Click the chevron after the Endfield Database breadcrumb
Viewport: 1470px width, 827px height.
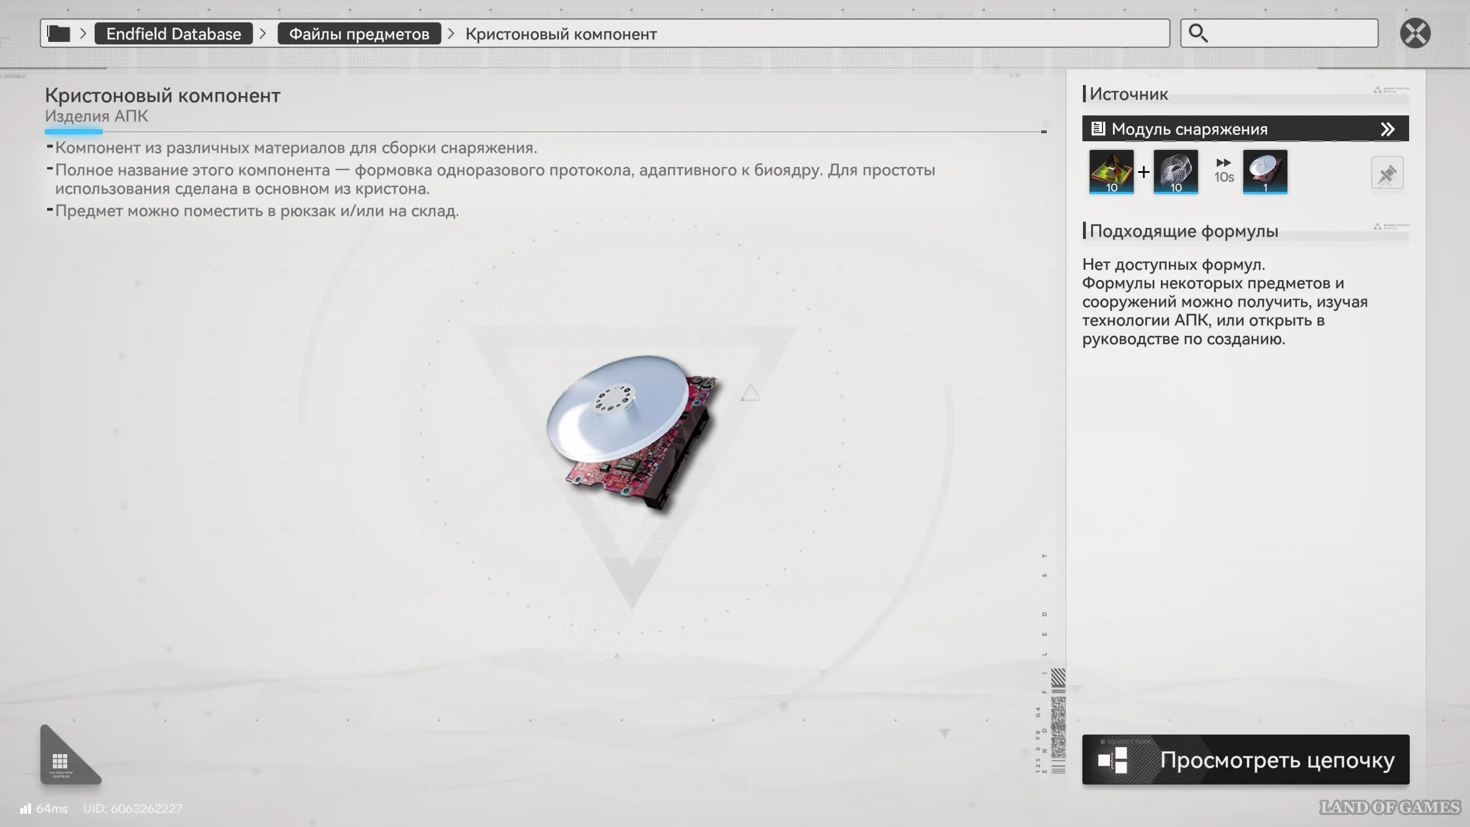(263, 34)
